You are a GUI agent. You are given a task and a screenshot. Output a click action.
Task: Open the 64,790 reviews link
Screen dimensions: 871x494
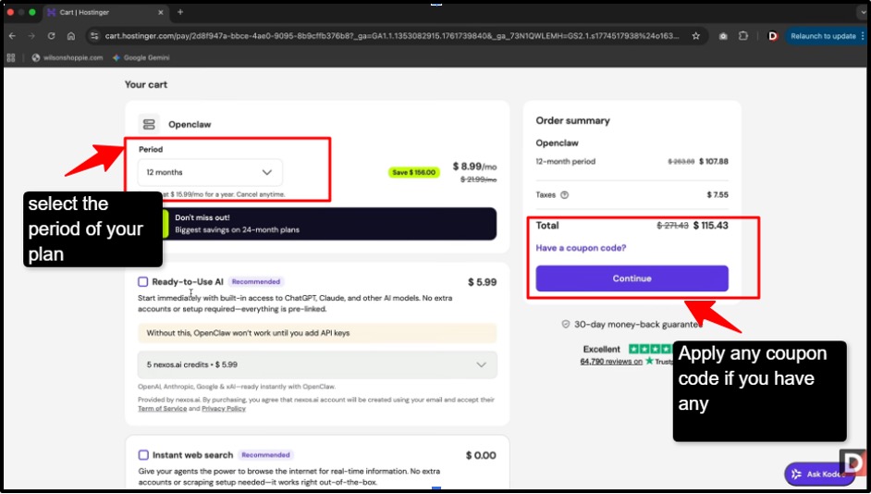click(611, 361)
